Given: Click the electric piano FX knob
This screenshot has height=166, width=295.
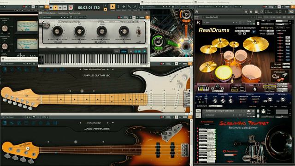Looking at the screenshot, I should 124,31.
